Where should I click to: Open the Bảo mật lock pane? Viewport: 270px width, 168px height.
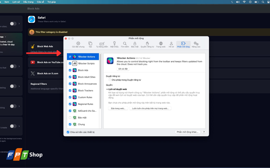[135, 45]
